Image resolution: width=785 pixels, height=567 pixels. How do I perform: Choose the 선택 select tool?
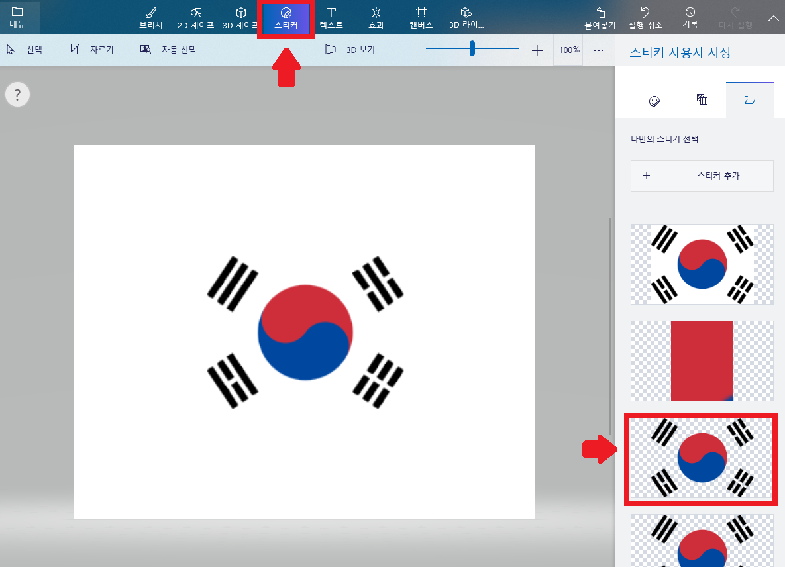(x=24, y=50)
